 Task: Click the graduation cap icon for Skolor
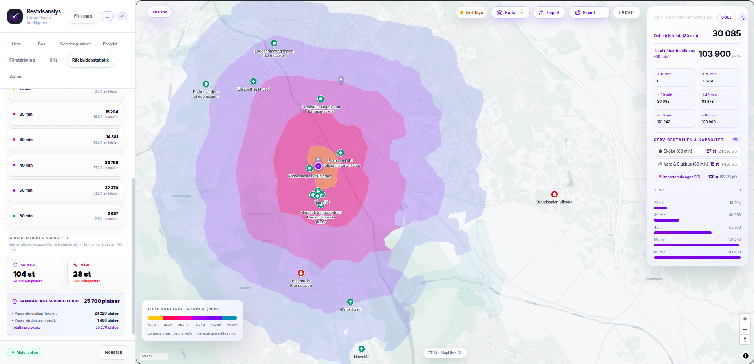[x=660, y=151]
